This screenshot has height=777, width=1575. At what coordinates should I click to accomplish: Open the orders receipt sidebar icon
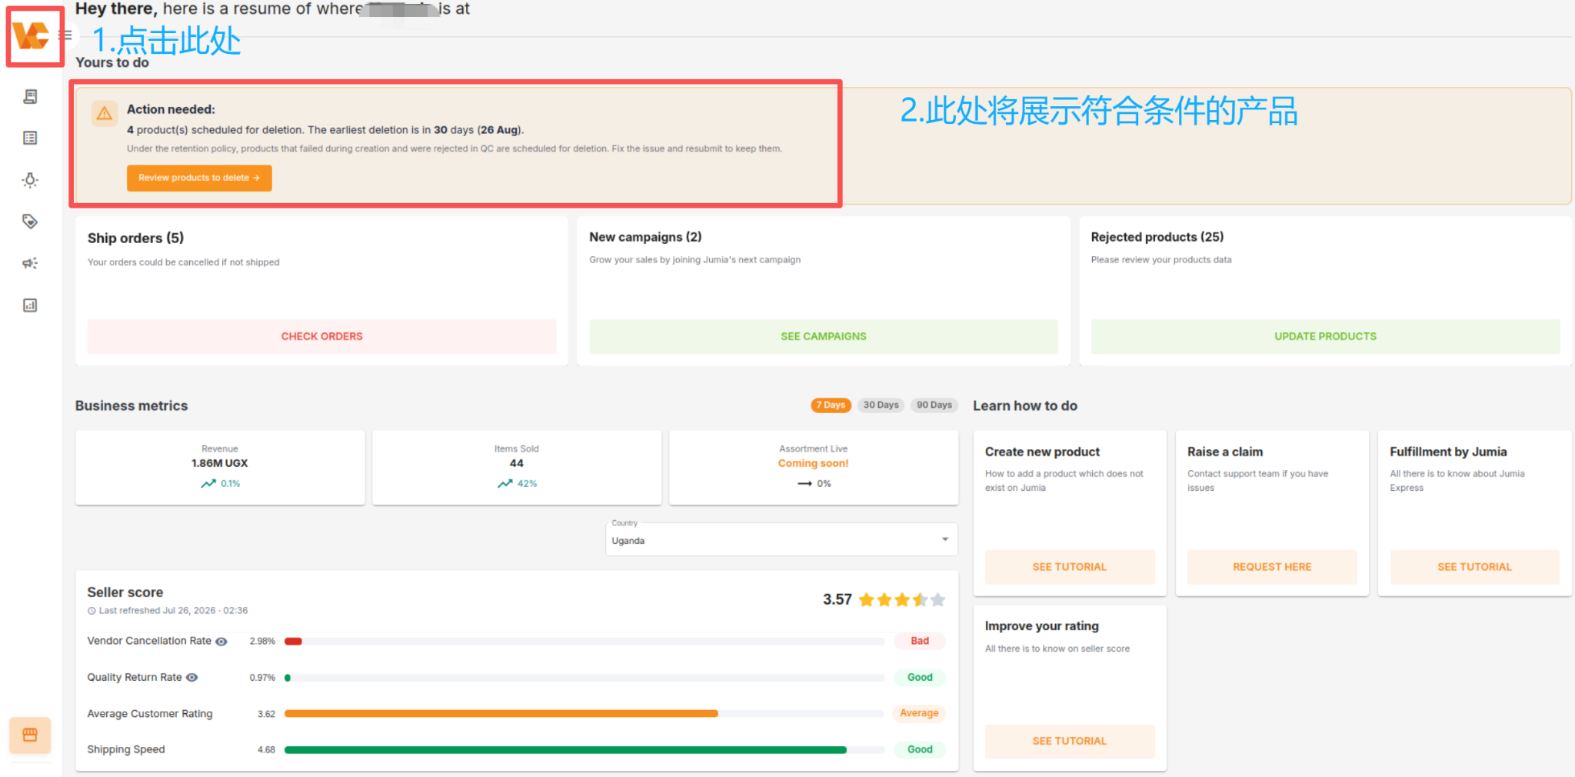30,96
